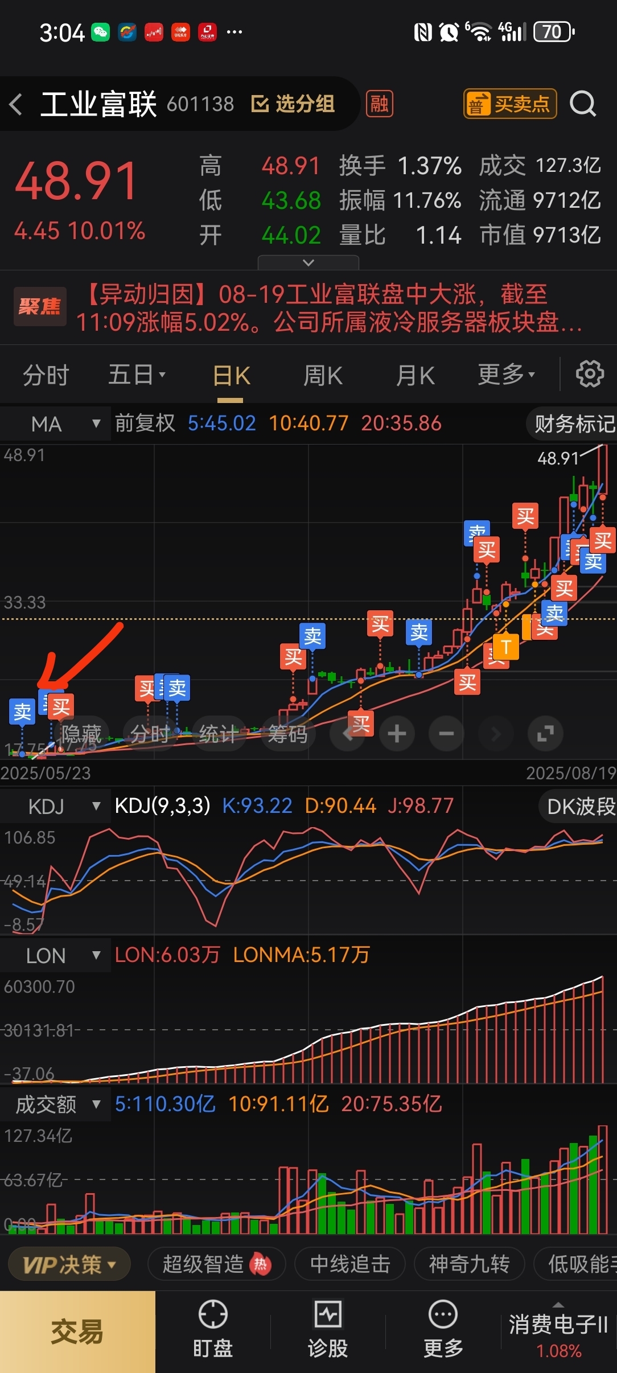Open the 成交额 indicator dropdown
The width and height of the screenshot is (617, 1373).
55,1105
